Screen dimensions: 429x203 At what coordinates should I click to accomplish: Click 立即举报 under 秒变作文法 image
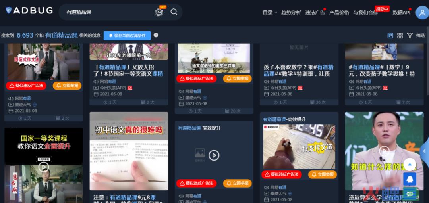point(323,174)
